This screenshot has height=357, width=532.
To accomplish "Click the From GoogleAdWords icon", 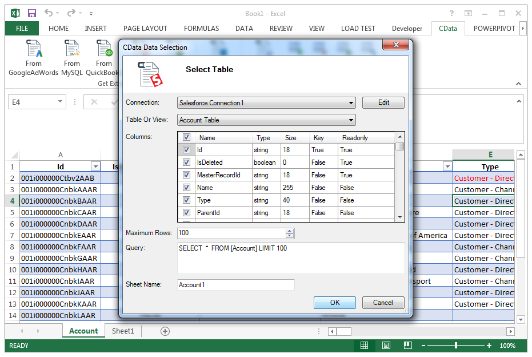I will click(34, 48).
